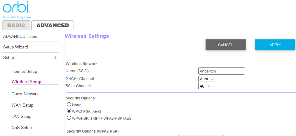
Task: Open the 5GHz Channel dropdown
Action: point(205,86)
